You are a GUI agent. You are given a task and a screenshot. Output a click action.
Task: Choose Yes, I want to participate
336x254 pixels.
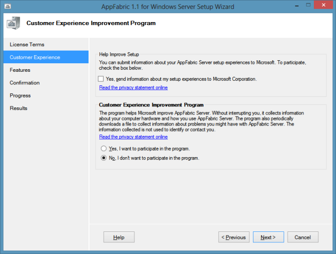coord(104,149)
